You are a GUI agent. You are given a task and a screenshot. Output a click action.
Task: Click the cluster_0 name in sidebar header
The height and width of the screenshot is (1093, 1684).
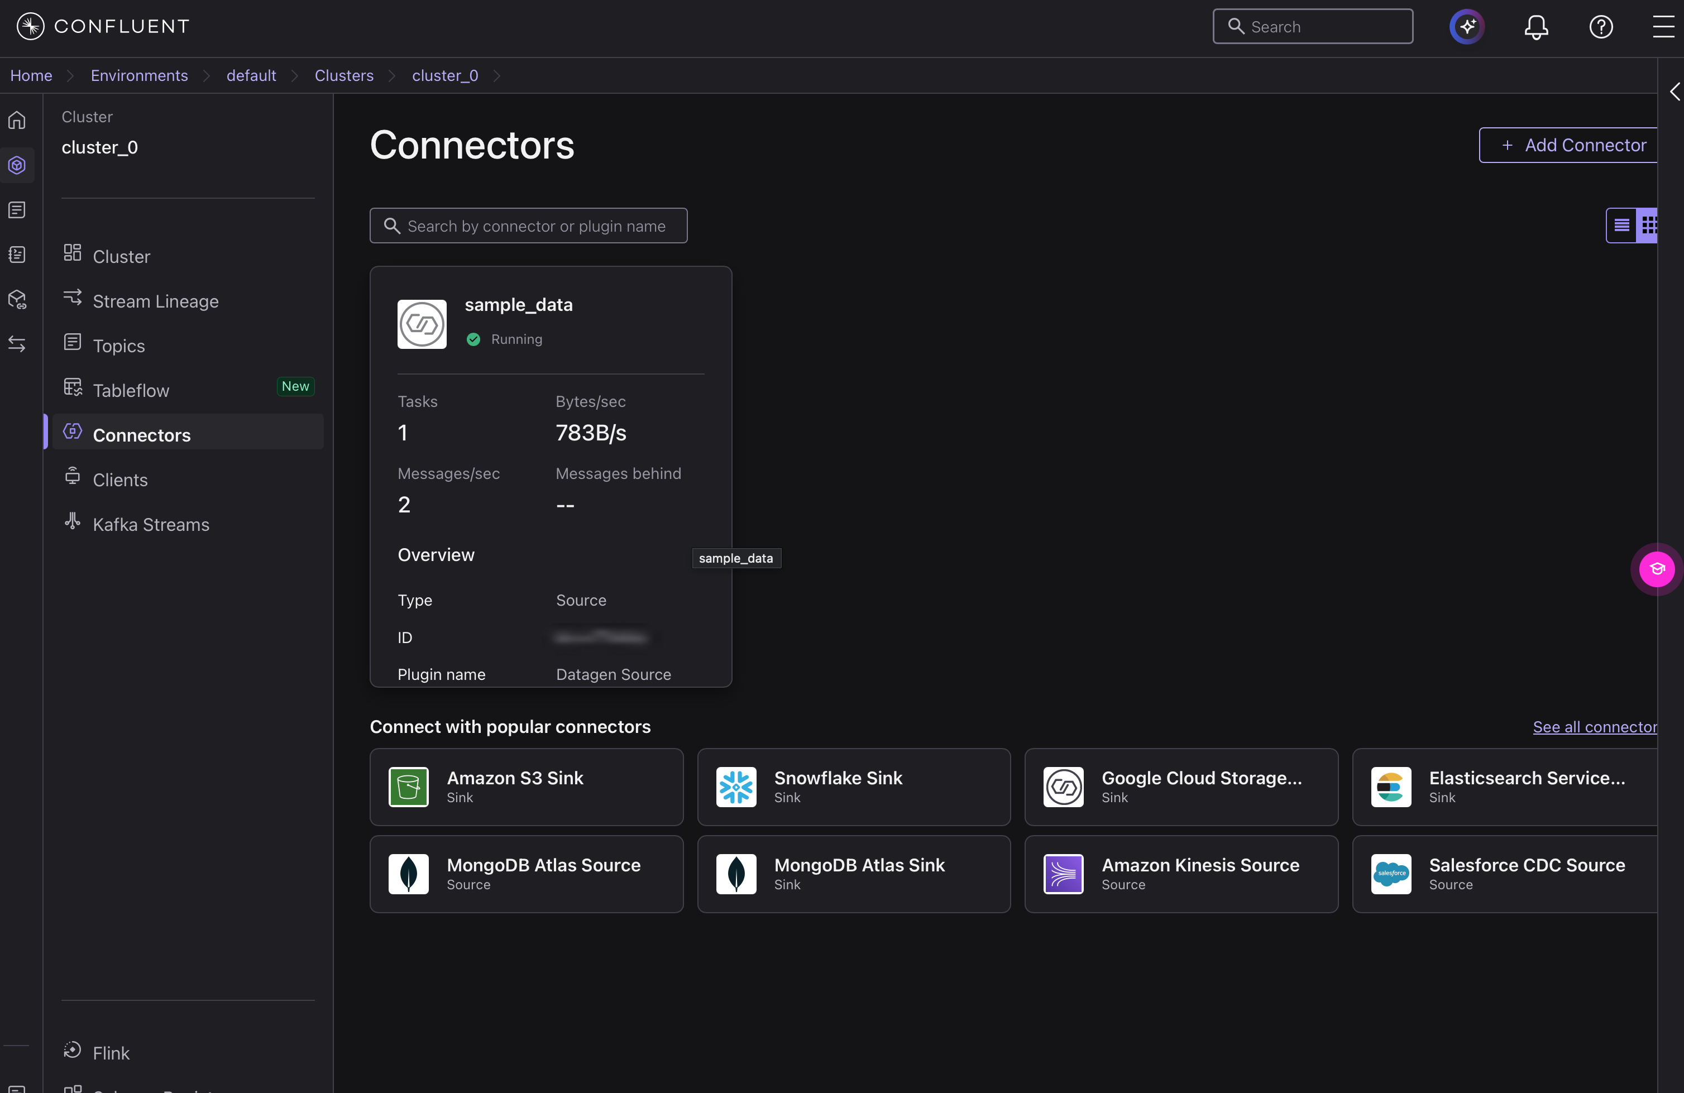pyautogui.click(x=100, y=147)
